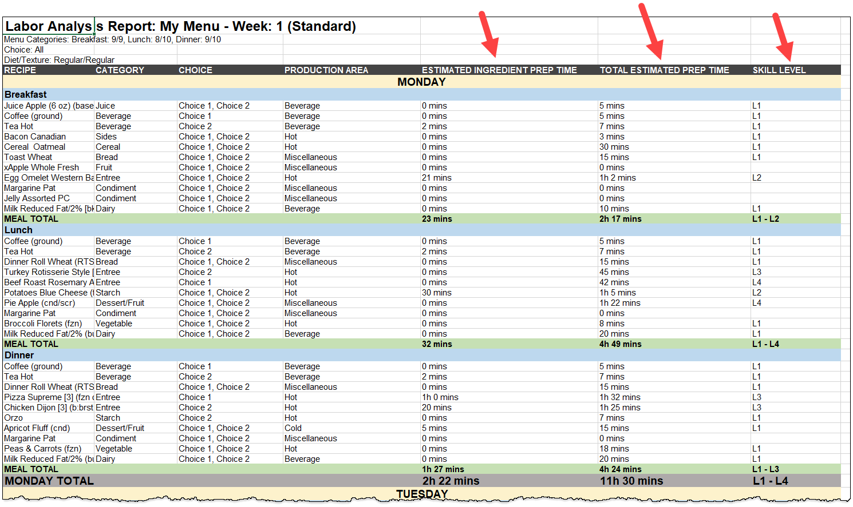Click the PRODUCTION AREA column header
The height and width of the screenshot is (507, 853).
[x=326, y=70]
